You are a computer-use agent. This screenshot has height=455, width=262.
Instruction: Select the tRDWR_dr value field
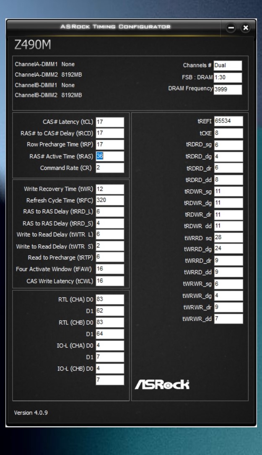click(228, 215)
